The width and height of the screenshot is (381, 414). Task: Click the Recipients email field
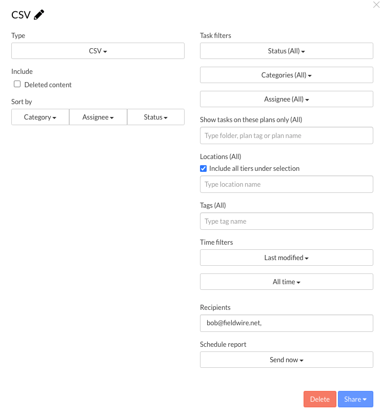pyautogui.click(x=287, y=323)
